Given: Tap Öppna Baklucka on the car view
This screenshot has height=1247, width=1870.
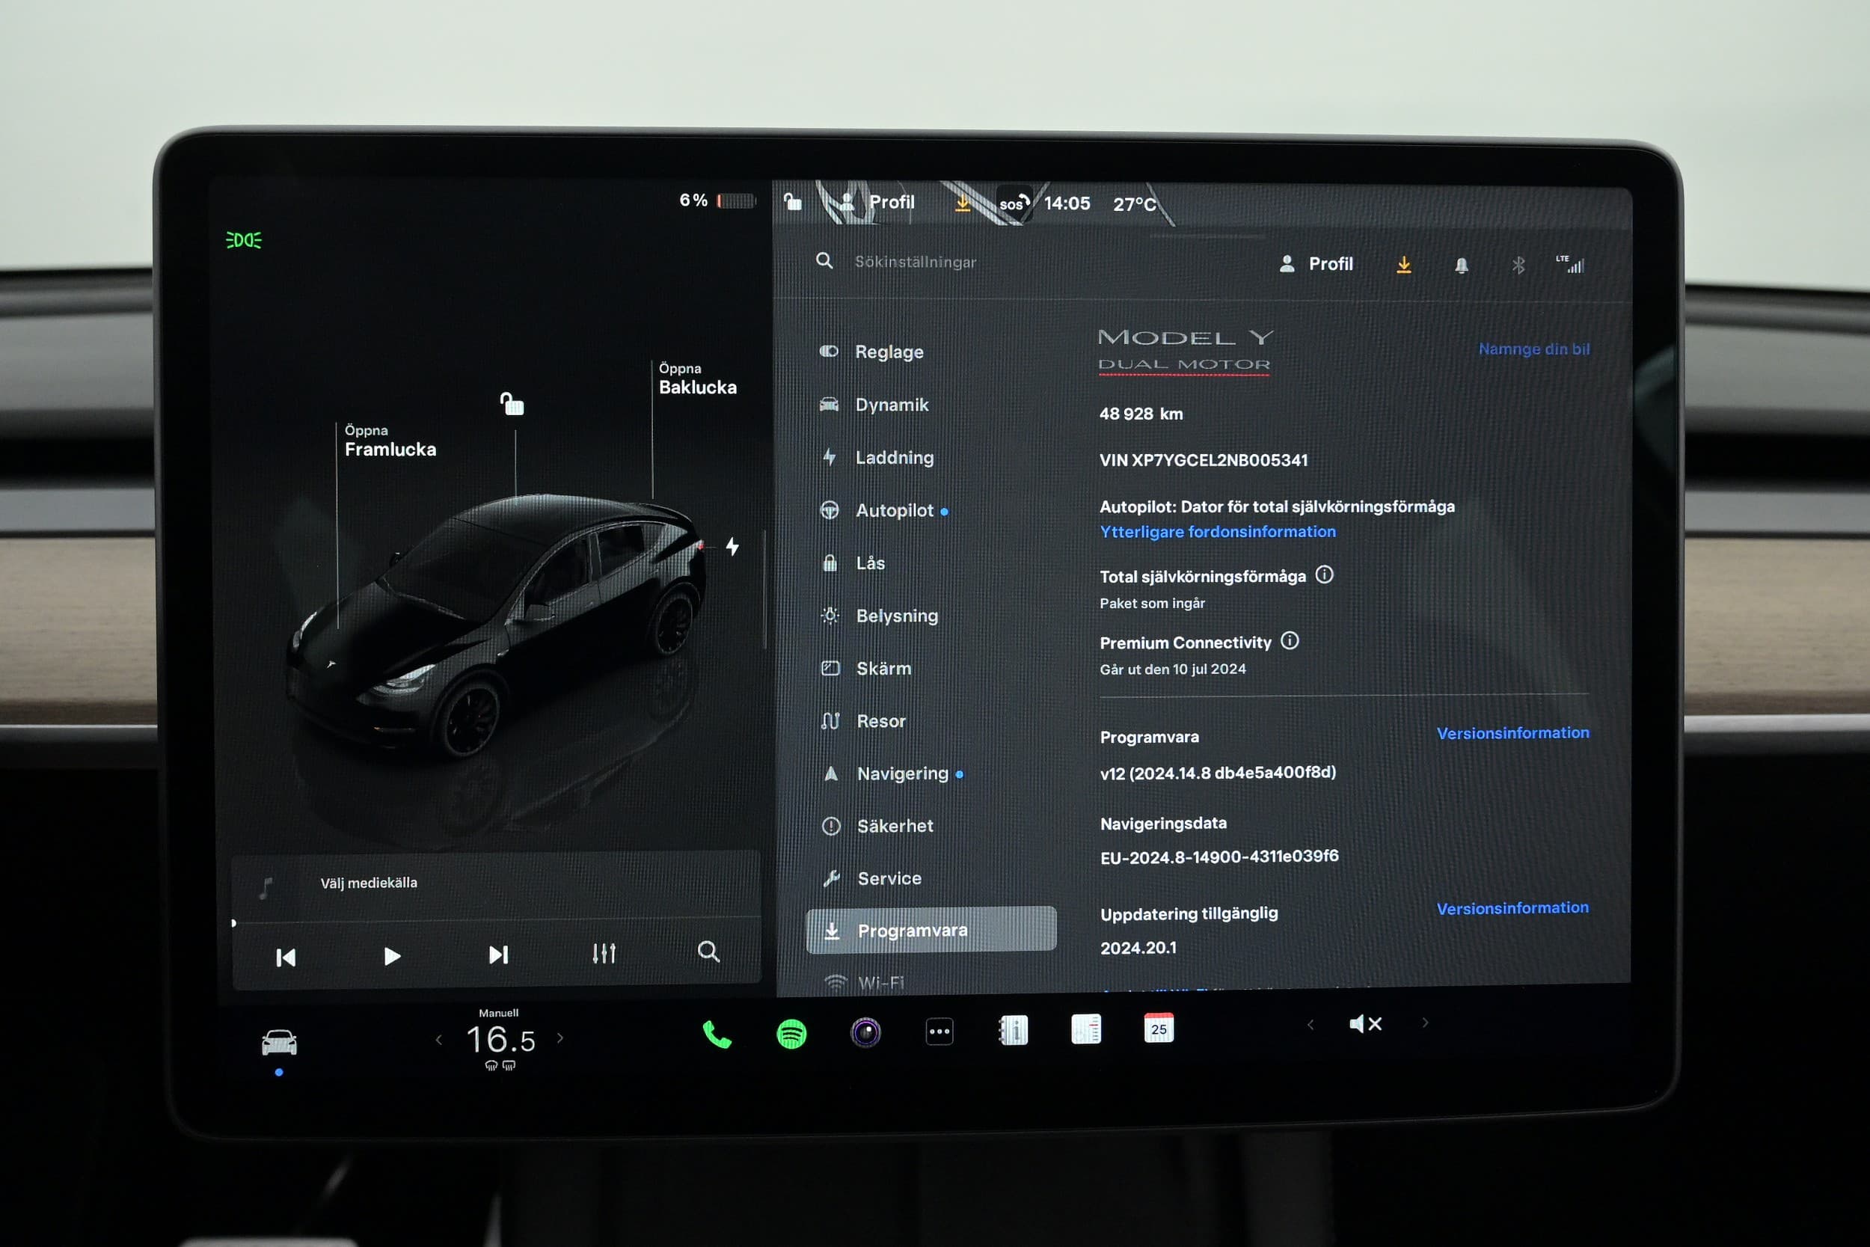Looking at the screenshot, I should 697,379.
